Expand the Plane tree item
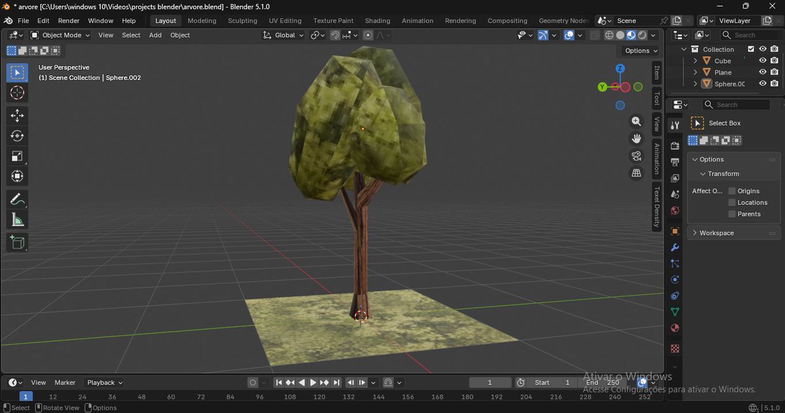Viewport: 785px width, 413px height. pos(695,72)
